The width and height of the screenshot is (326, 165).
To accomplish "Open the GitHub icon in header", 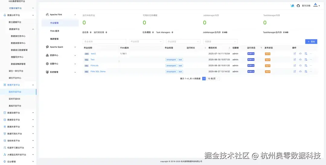I will (x=298, y=6).
